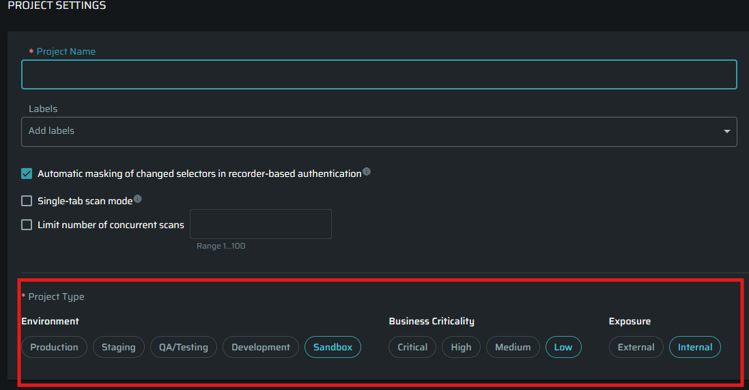Choose Internal exposure
The image size is (749, 390).
click(x=695, y=347)
